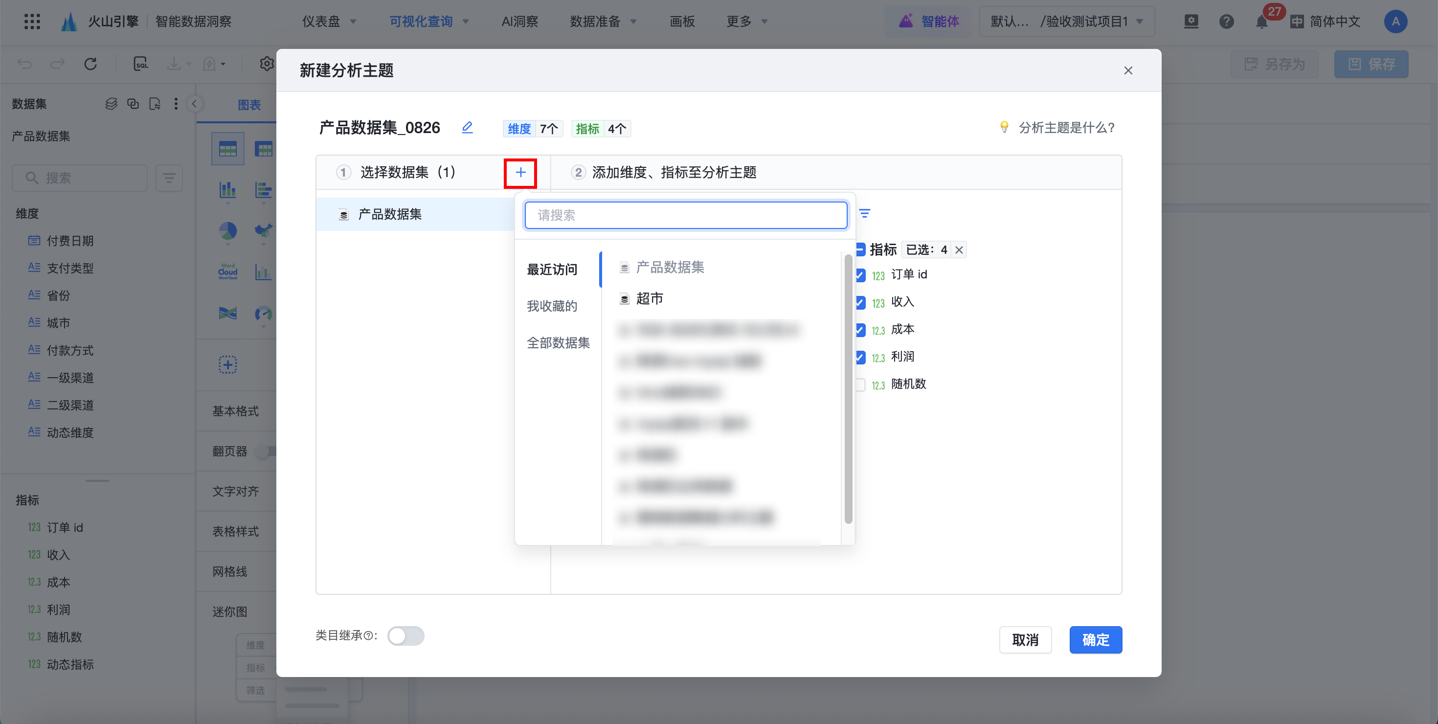Click the plus icon to add dataset
The image size is (1438, 724).
520,173
